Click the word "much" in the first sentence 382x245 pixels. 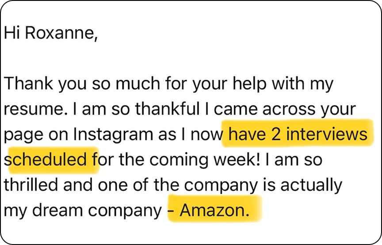pyautogui.click(x=127, y=84)
